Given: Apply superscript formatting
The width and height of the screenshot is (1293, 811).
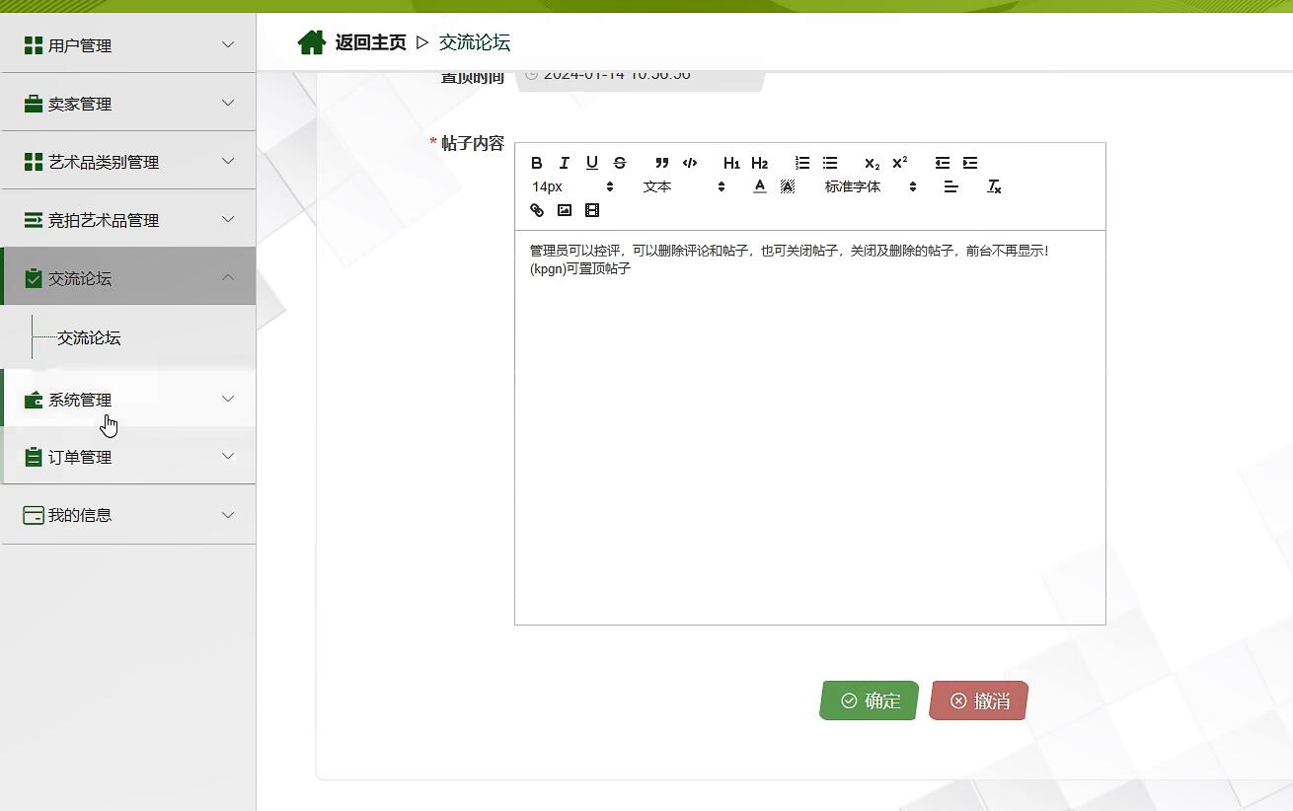Looking at the screenshot, I should tap(898, 163).
